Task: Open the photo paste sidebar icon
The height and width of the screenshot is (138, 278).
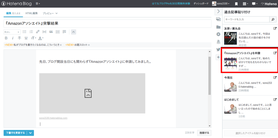Action: pyautogui.click(x=219, y=19)
